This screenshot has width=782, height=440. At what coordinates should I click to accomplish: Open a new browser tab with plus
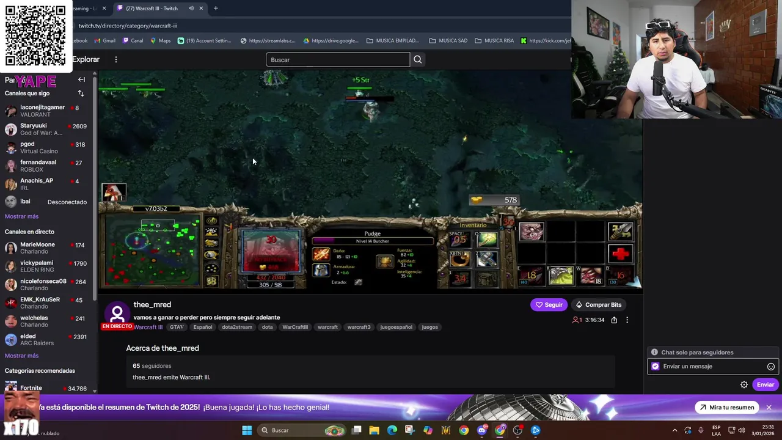(x=216, y=9)
